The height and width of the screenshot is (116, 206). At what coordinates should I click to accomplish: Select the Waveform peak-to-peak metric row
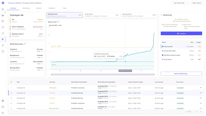(x=181, y=55)
